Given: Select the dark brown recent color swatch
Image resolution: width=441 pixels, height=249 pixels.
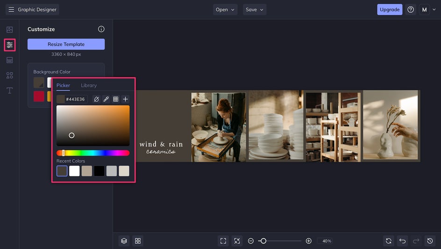Looking at the screenshot, I should tap(62, 171).
